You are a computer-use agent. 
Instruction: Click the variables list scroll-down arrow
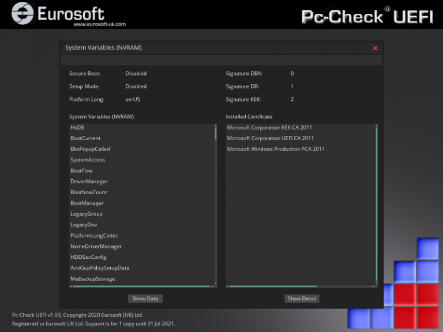216,282
